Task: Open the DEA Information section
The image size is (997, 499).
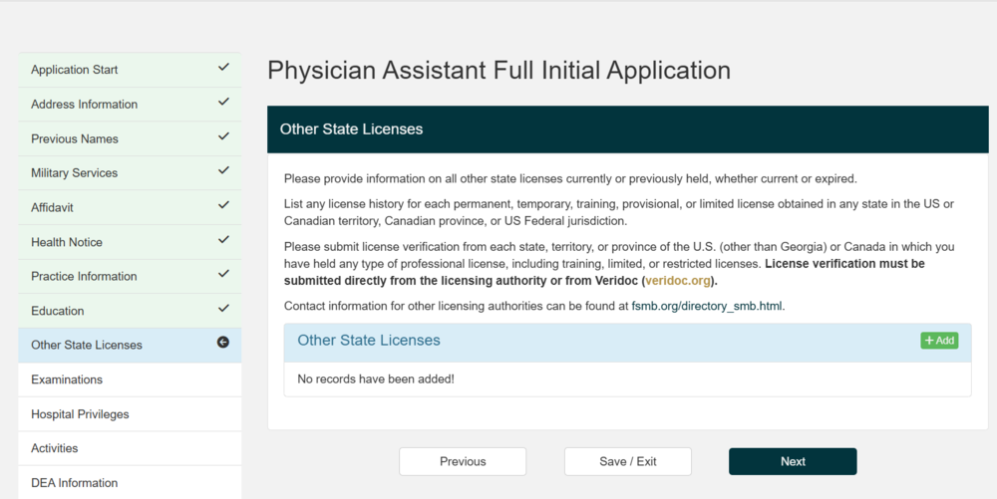Action: [x=130, y=482]
